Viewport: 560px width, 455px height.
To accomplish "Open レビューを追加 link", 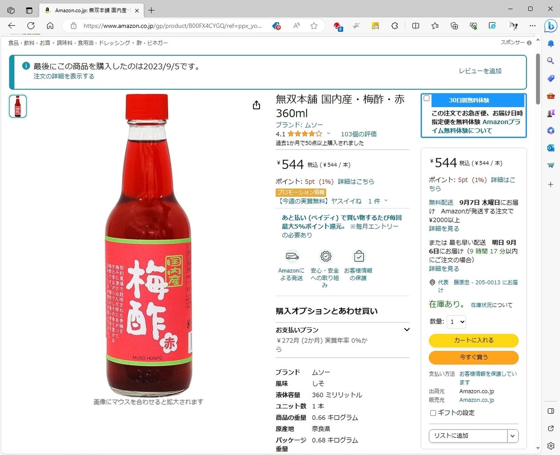I will point(480,71).
